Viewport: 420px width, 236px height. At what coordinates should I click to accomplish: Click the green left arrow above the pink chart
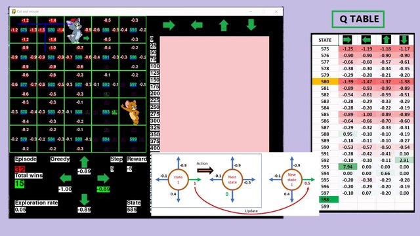[x=197, y=25]
